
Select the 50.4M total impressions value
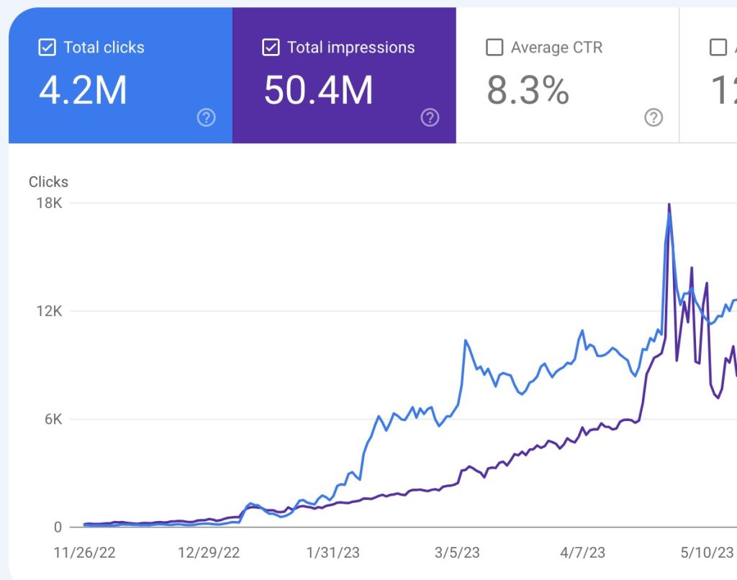click(318, 90)
